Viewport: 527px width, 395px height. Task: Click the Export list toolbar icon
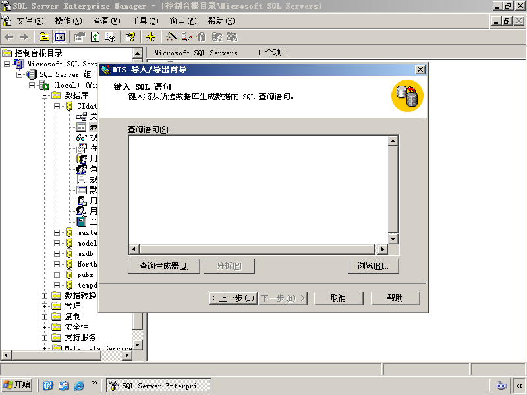[x=110, y=37]
